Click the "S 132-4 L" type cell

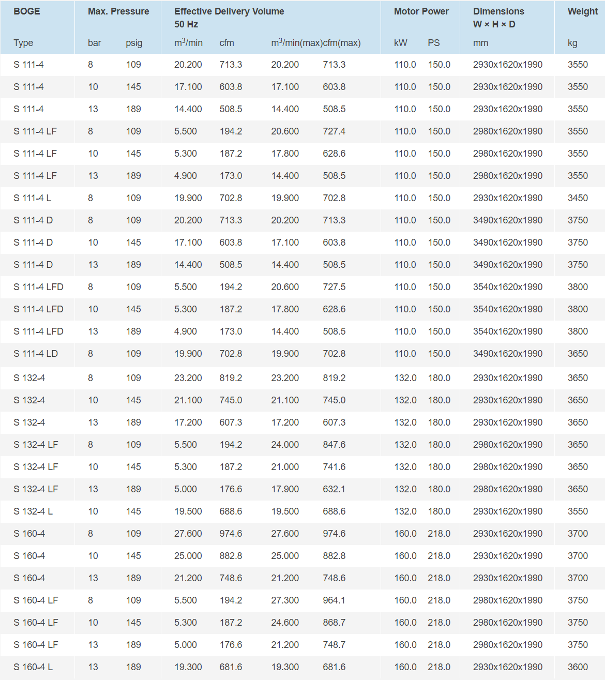tap(33, 511)
